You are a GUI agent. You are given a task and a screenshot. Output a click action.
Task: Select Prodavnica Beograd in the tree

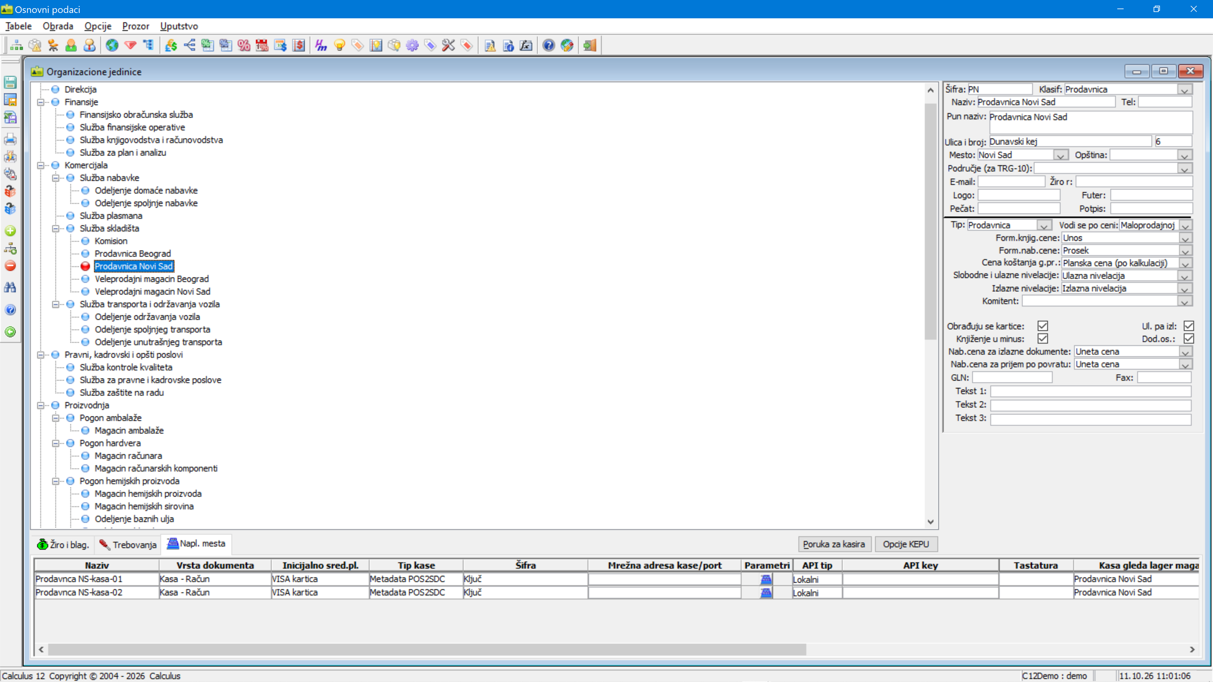pyautogui.click(x=133, y=254)
